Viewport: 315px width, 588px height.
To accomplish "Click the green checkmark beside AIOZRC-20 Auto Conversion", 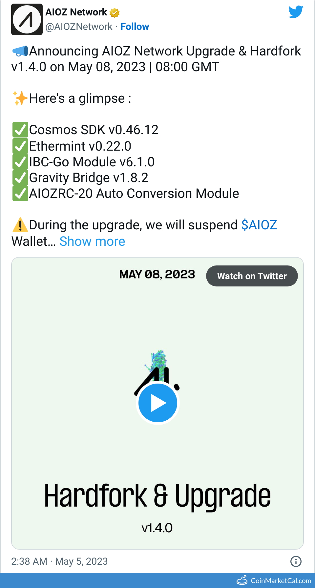I will [x=20, y=194].
